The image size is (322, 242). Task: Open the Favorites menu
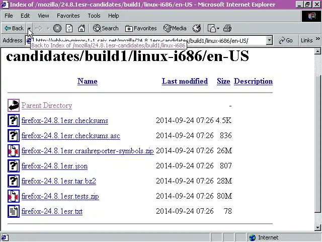[x=68, y=16]
